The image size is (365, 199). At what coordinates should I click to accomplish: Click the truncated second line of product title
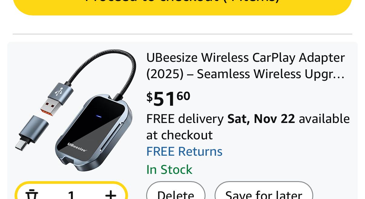pyautogui.click(x=245, y=74)
